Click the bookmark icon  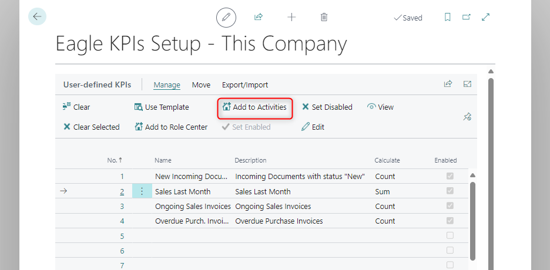pyautogui.click(x=447, y=18)
